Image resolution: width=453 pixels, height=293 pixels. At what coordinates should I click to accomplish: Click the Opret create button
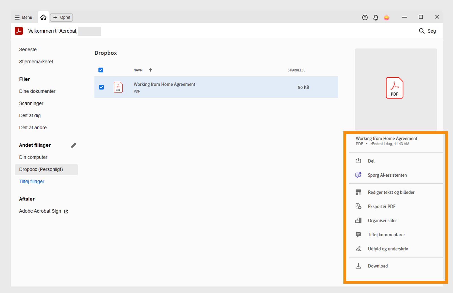coord(62,18)
